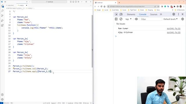
Task: Open Run and Debug view in VS Code
Action: [2, 21]
